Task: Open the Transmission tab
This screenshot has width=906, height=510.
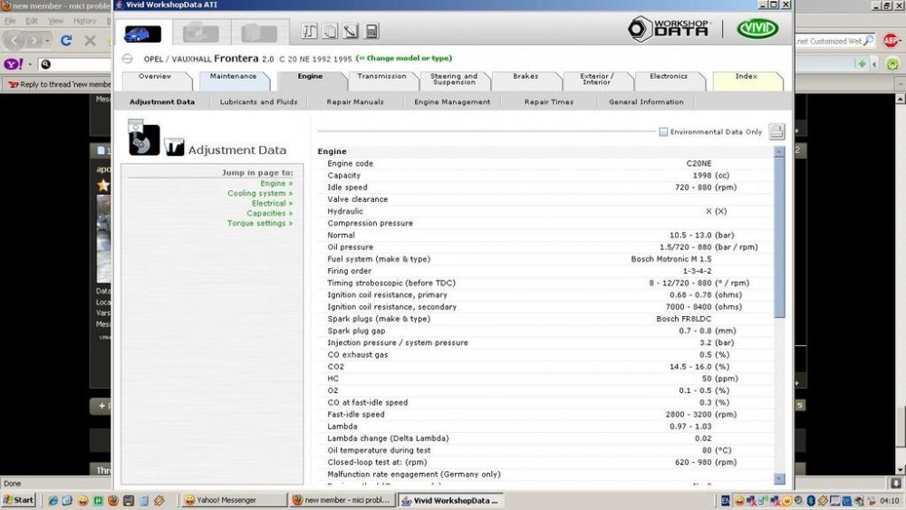Action: click(x=381, y=77)
